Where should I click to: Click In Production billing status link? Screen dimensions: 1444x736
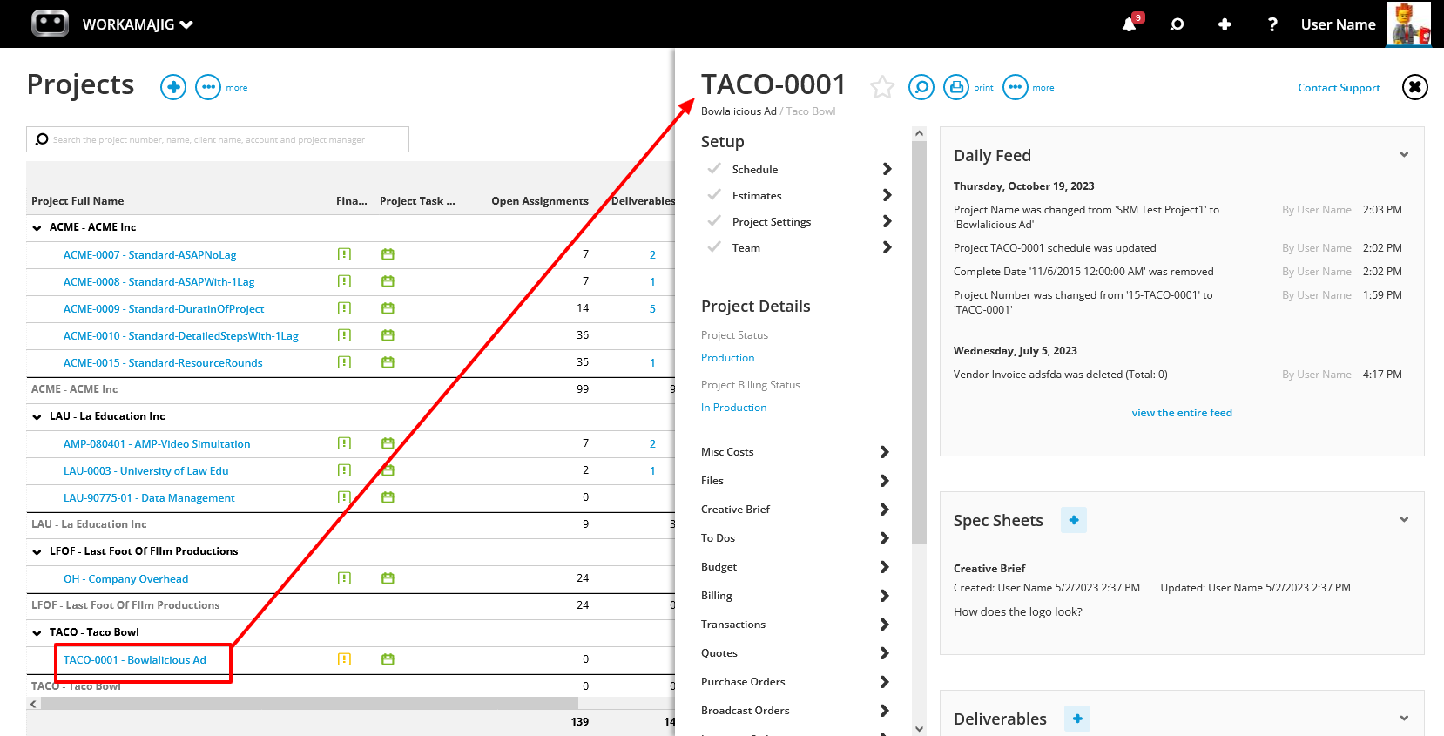click(733, 408)
